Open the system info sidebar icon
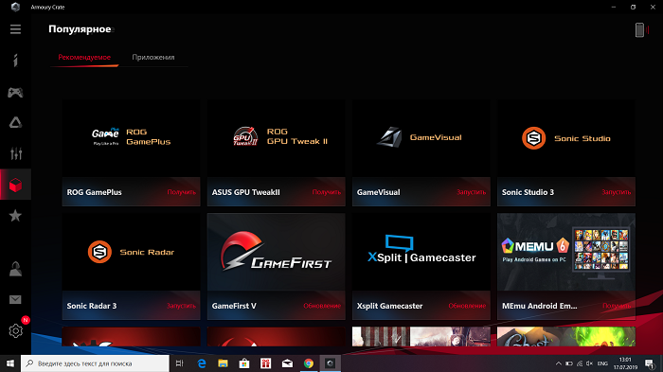 [16, 61]
